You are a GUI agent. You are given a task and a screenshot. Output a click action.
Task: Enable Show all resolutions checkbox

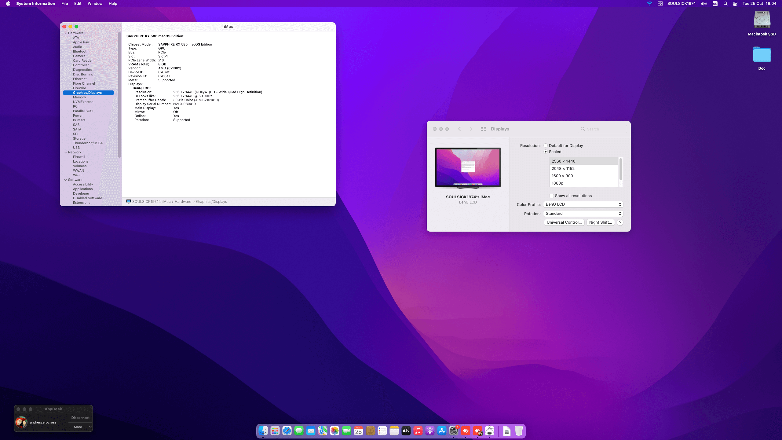click(552, 196)
